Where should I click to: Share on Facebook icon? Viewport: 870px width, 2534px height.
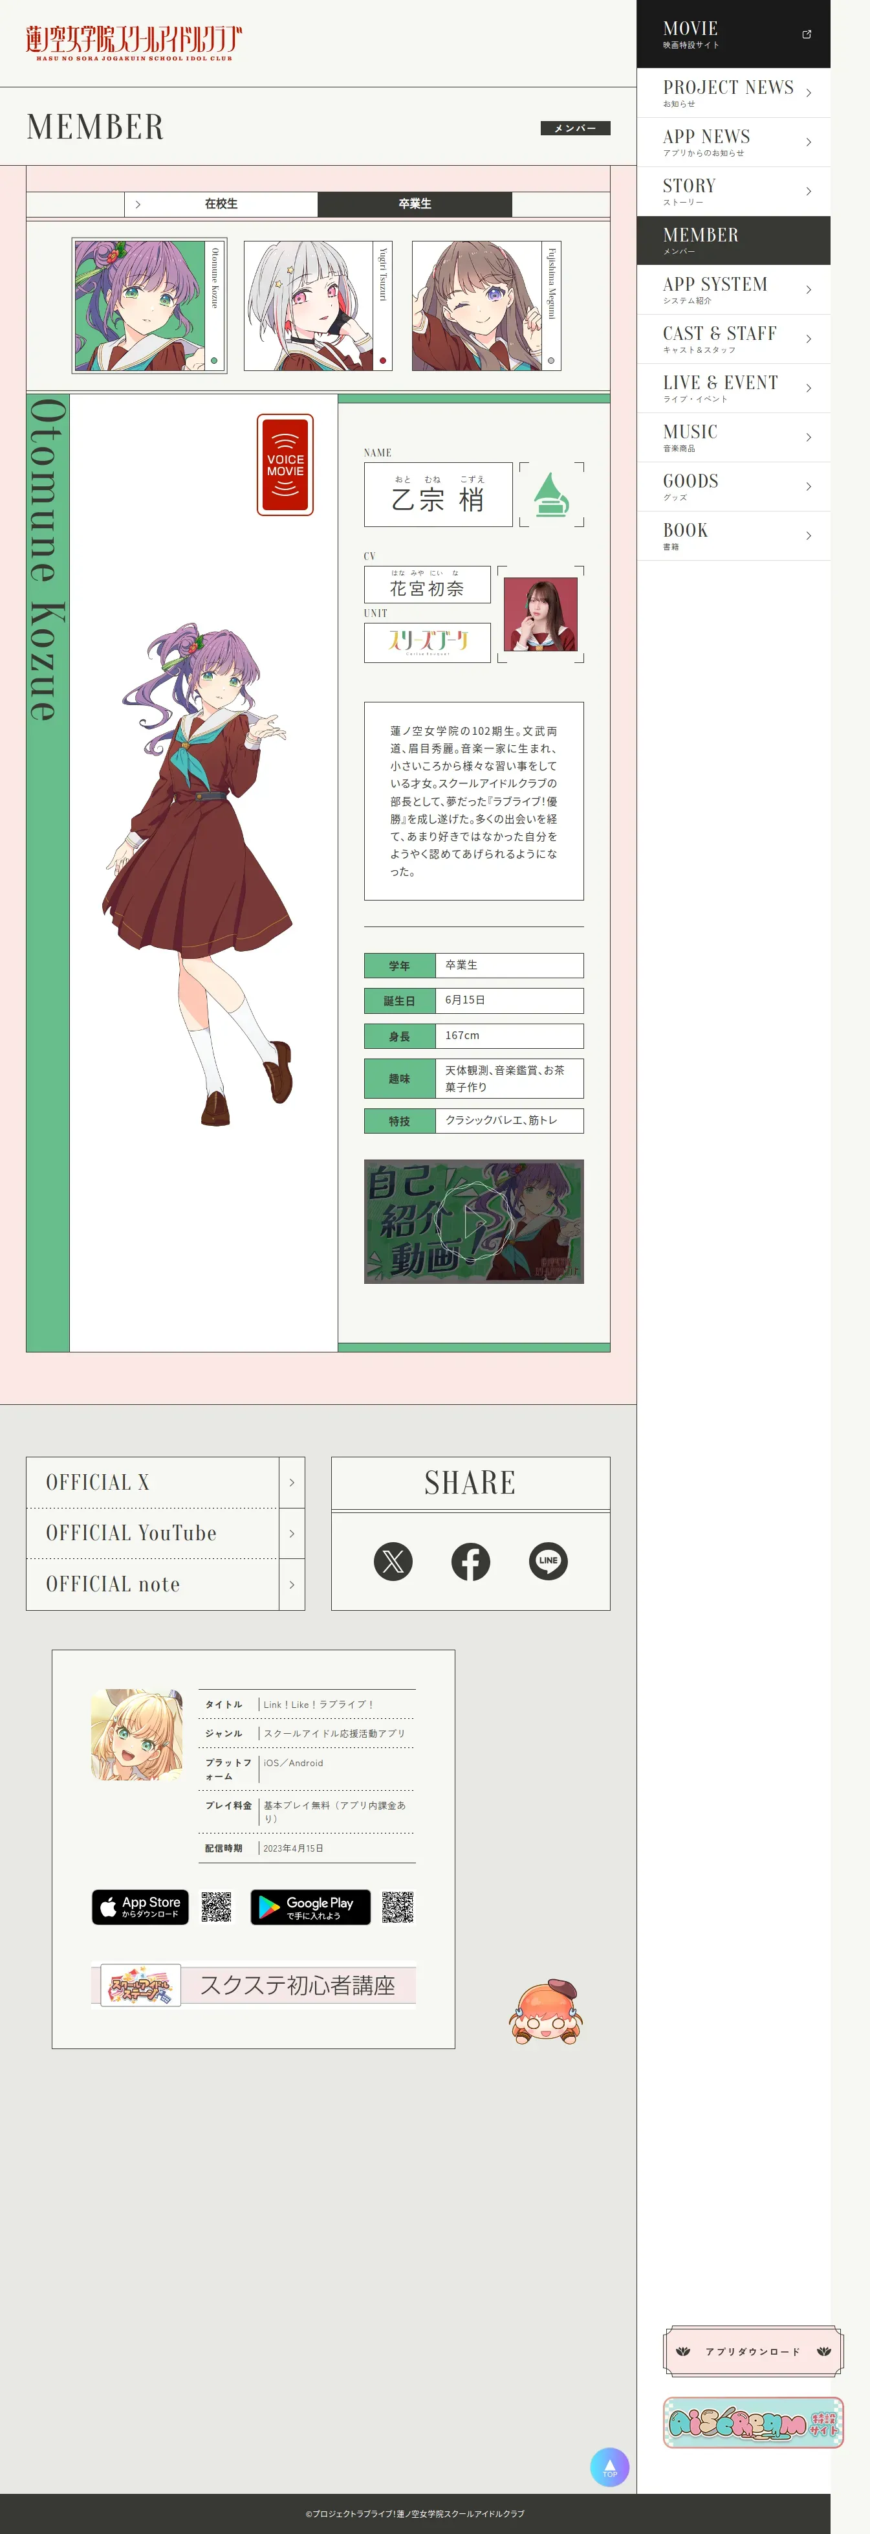click(471, 1561)
